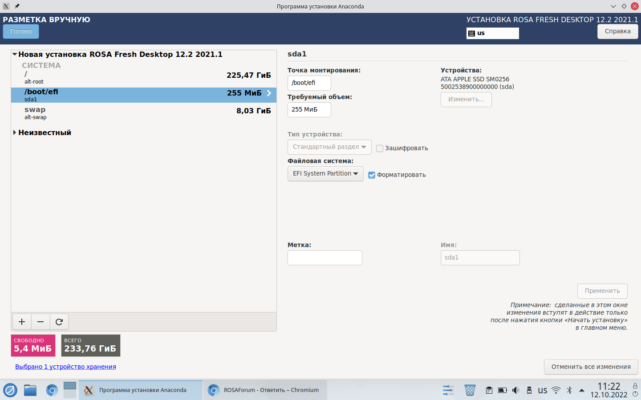641x400 pixels.
Task: Open the Bluetooth tray icon
Action: tap(569, 390)
